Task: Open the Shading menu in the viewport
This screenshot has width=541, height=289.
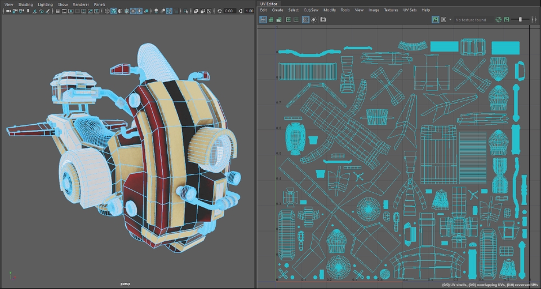Action: click(25, 4)
